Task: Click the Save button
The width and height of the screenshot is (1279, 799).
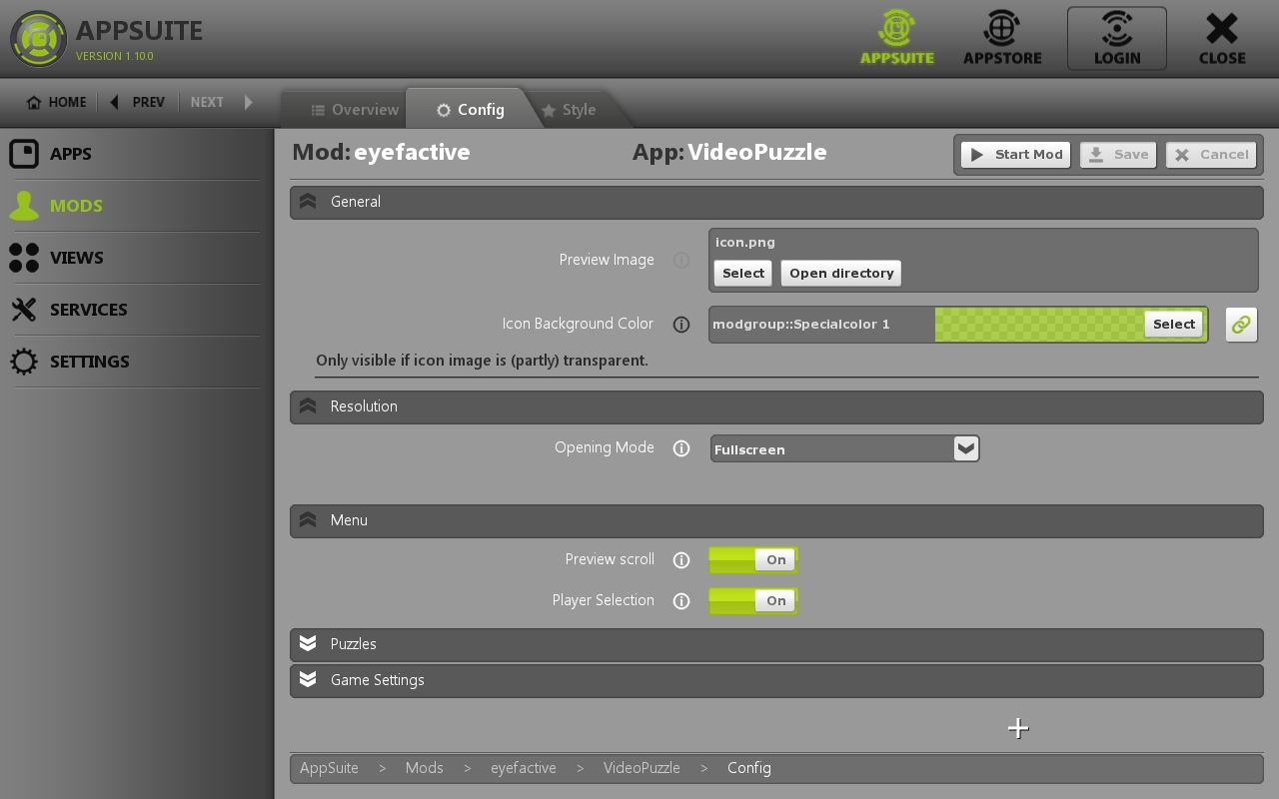Action: tap(1118, 155)
